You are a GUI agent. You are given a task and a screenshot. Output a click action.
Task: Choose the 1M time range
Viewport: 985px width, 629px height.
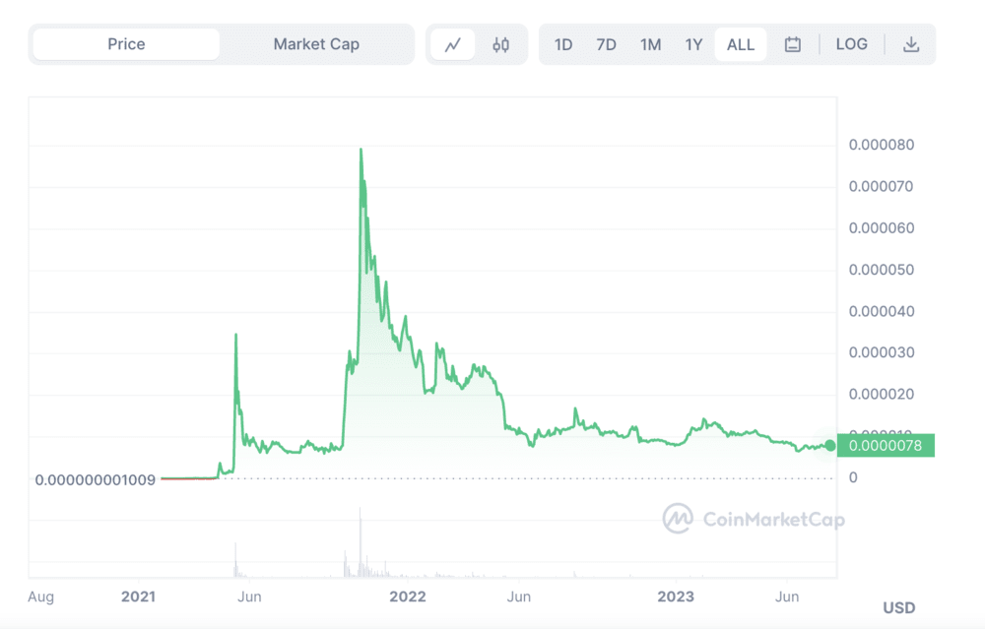click(650, 44)
